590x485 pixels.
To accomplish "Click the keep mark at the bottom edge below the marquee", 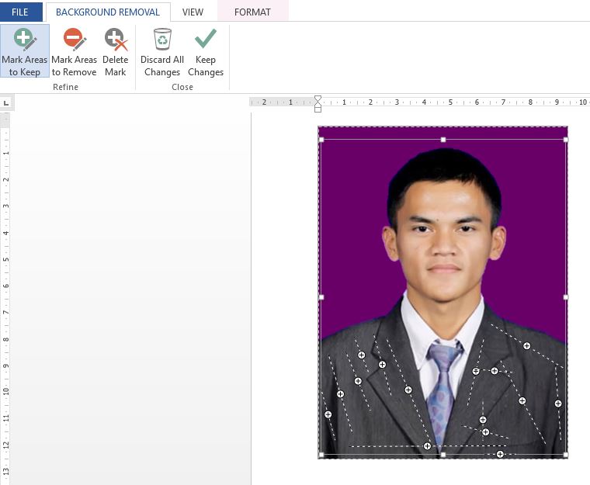I will (500, 454).
